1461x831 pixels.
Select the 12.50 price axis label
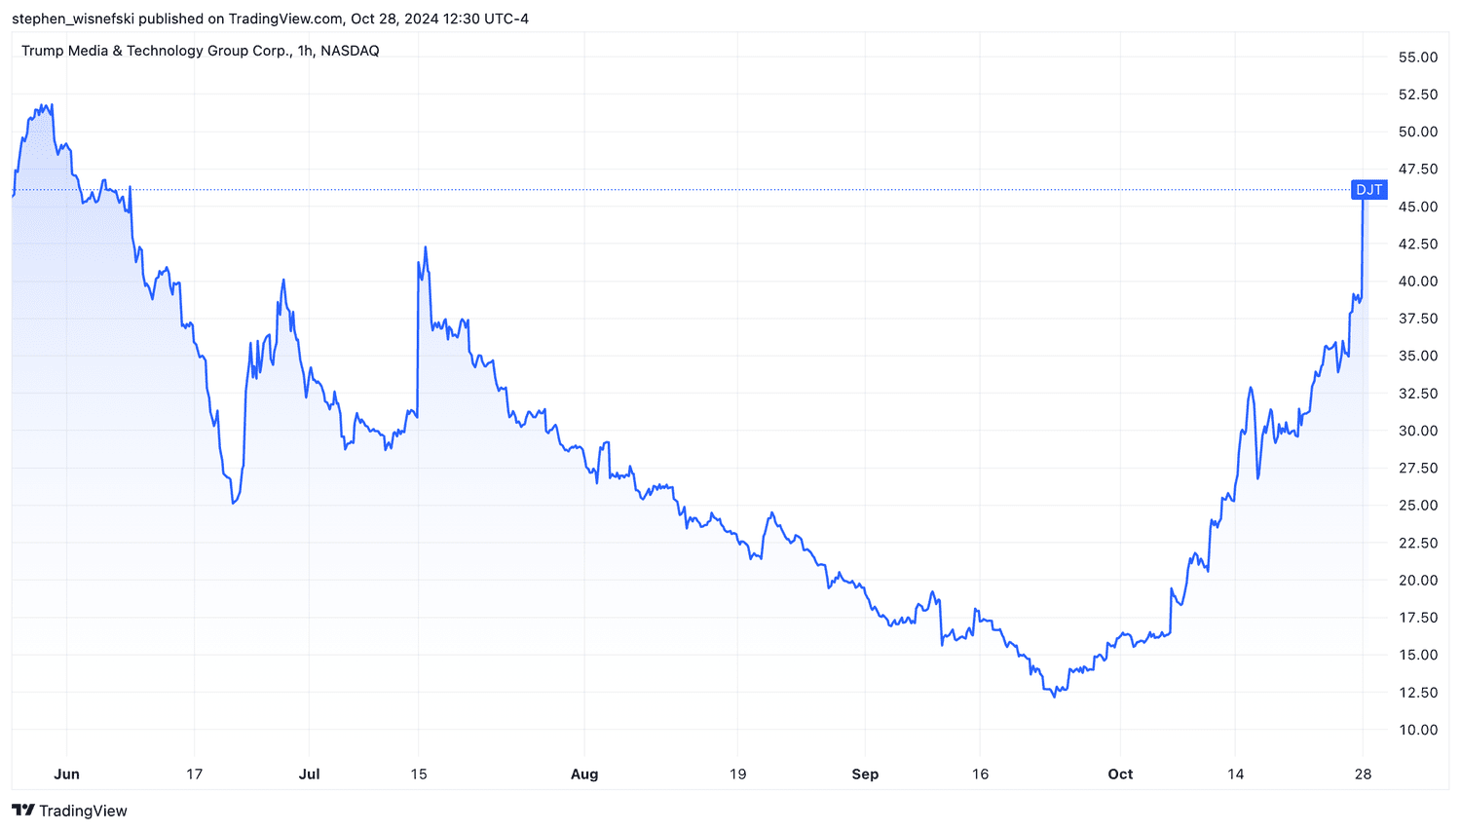pos(1418,693)
